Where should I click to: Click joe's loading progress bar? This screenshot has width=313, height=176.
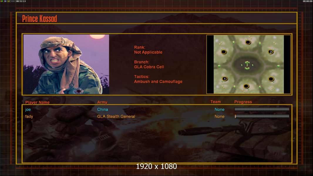point(262,109)
